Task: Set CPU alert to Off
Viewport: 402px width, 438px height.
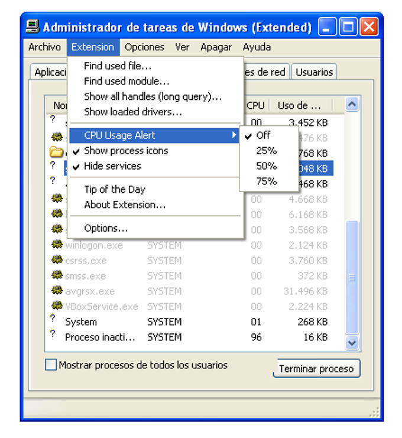Action: 269,135
